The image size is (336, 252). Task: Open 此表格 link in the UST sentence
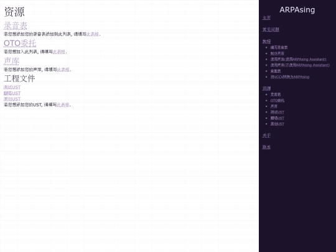click(63, 105)
